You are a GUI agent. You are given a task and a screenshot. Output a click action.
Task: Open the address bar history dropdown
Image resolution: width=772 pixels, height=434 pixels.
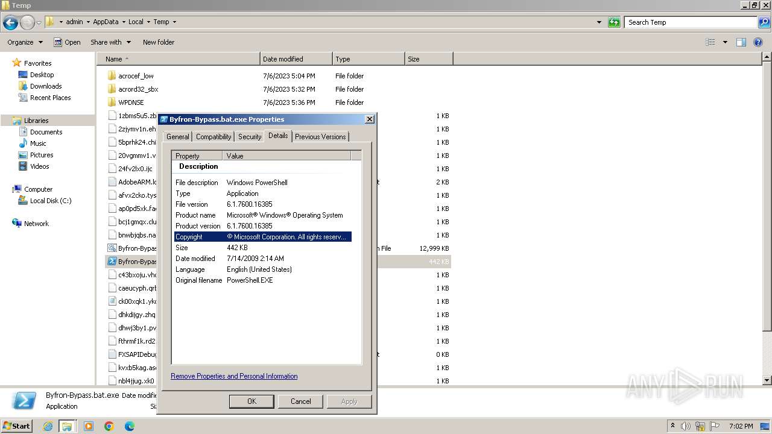tap(599, 22)
